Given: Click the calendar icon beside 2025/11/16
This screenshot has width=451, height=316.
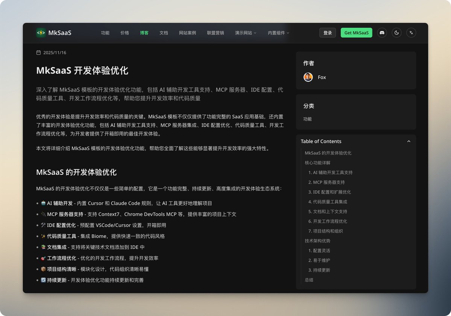Looking at the screenshot, I should [x=38, y=52].
